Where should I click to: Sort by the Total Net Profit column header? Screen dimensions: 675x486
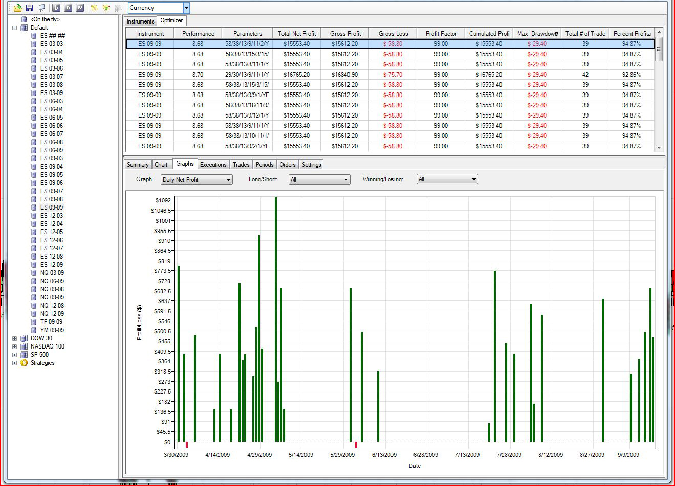[x=297, y=34]
